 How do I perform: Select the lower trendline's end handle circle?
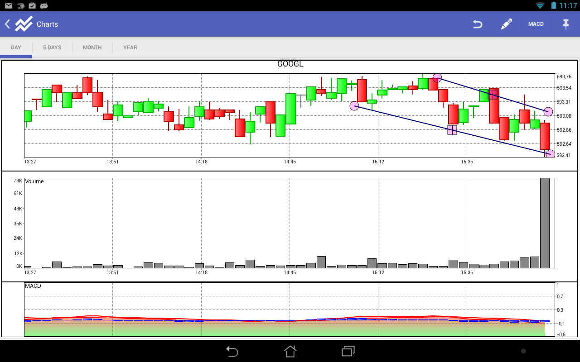point(550,154)
